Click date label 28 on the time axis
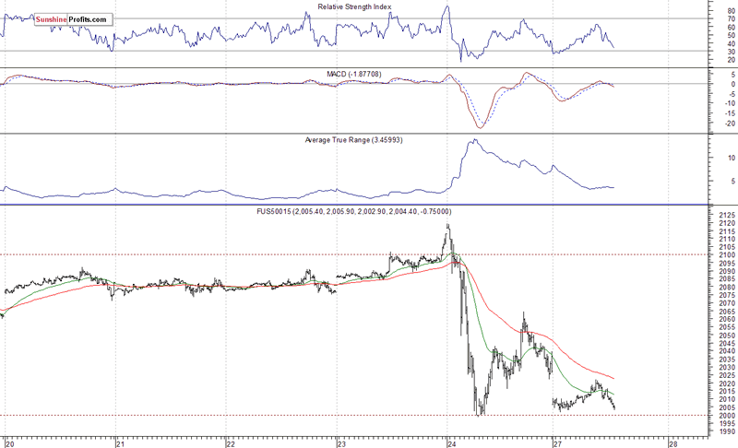 (x=667, y=441)
